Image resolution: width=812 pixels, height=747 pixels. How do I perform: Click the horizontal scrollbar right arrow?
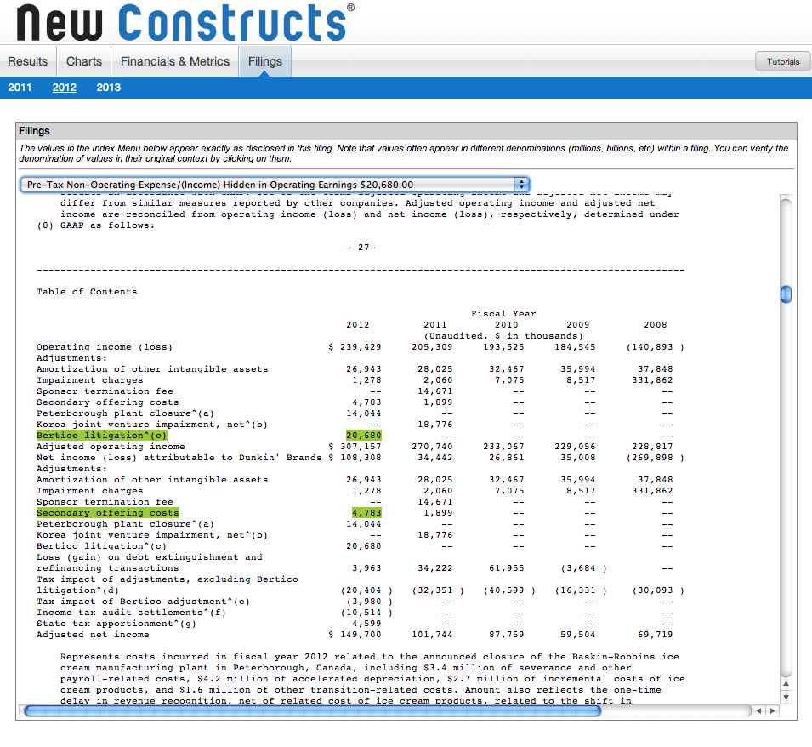tap(773, 710)
